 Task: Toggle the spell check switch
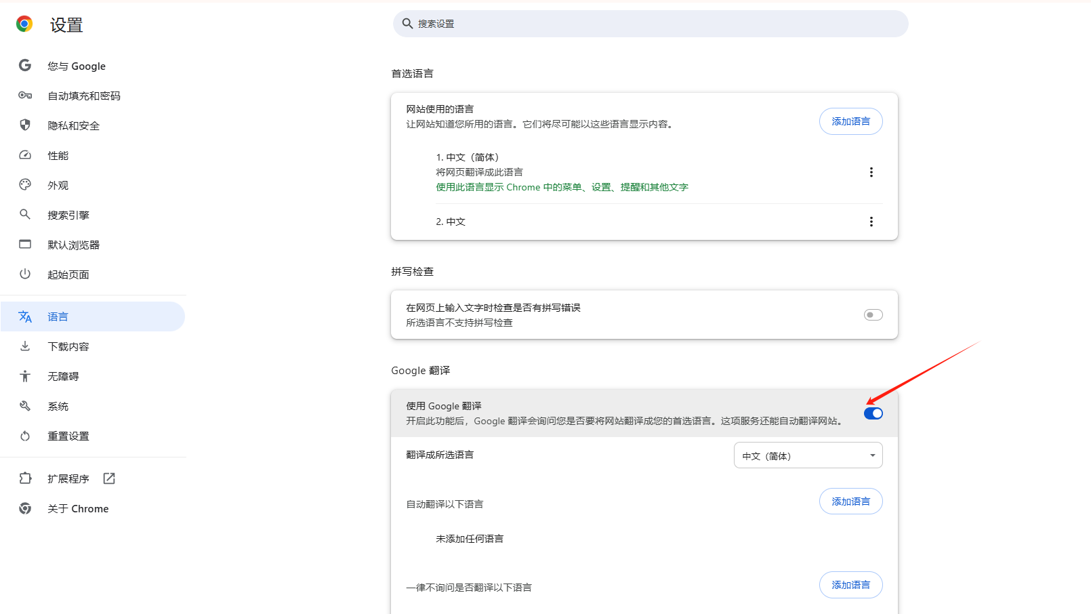(873, 314)
